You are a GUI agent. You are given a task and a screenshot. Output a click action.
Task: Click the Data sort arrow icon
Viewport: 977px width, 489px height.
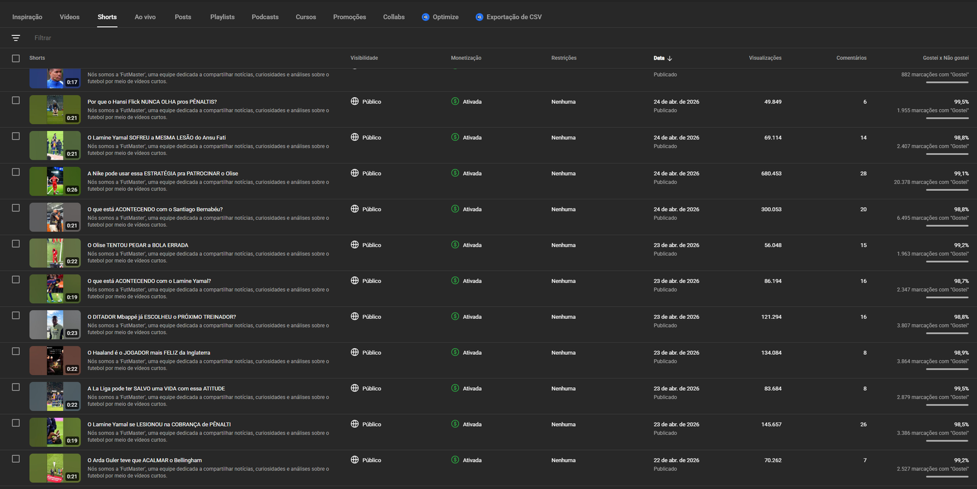click(x=670, y=59)
